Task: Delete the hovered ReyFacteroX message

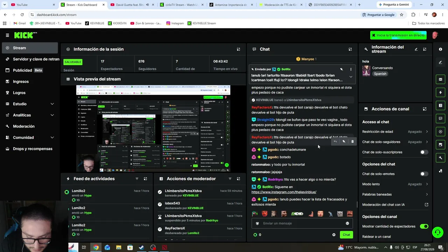Action: 352,141
